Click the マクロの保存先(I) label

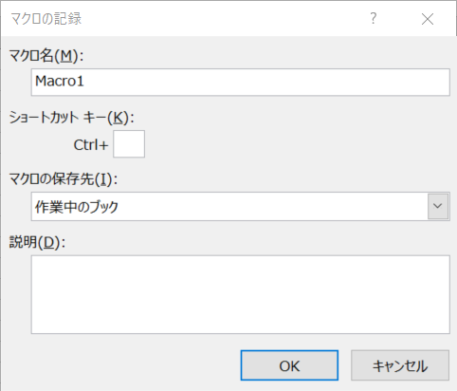[64, 179]
